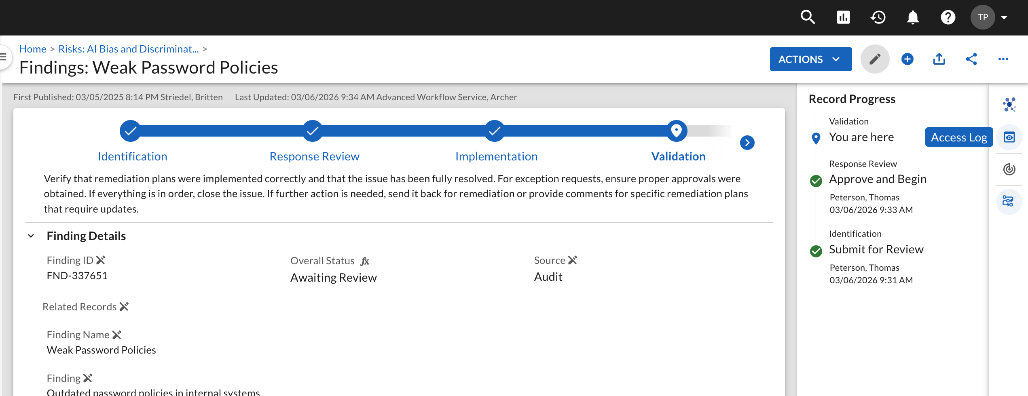Select the Response Review step circle
1028x396 pixels.
tap(313, 131)
